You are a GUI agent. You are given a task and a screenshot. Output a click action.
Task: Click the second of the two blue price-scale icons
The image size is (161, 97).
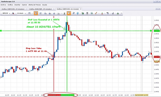tap(50, 13)
